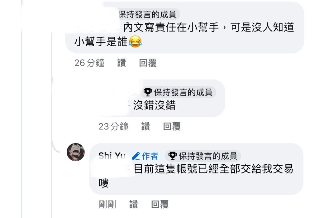Click the Shi Yu commenter name
The height and width of the screenshot is (218, 319).
pos(112,156)
